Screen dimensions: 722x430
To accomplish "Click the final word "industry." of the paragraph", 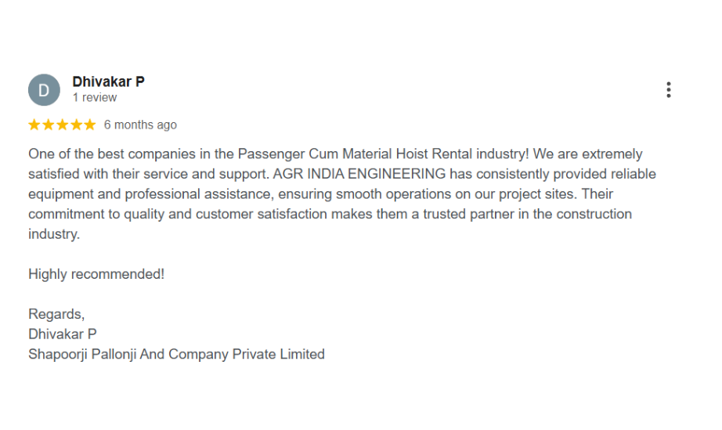I will 54,234.
